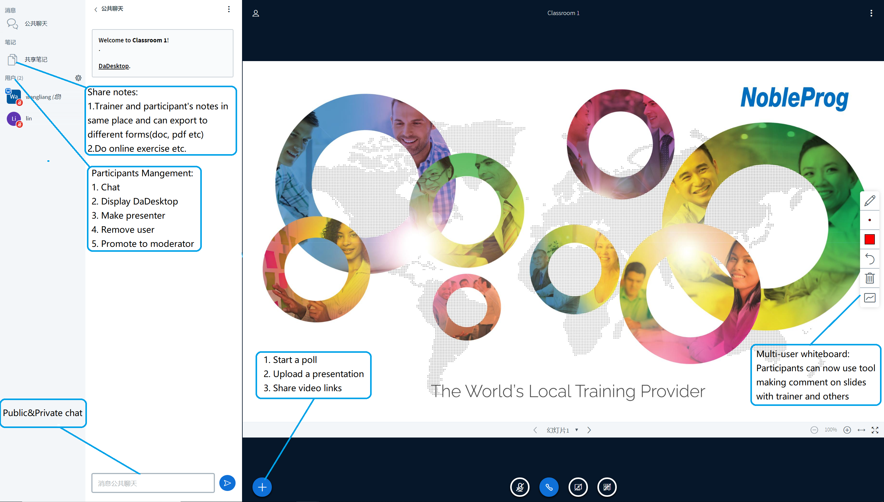Click the DaDesktop link
Screen dimensions: 884x502
(x=113, y=66)
